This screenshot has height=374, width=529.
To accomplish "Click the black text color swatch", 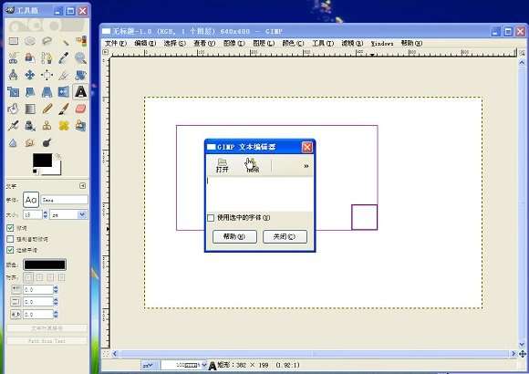I will [x=45, y=265].
